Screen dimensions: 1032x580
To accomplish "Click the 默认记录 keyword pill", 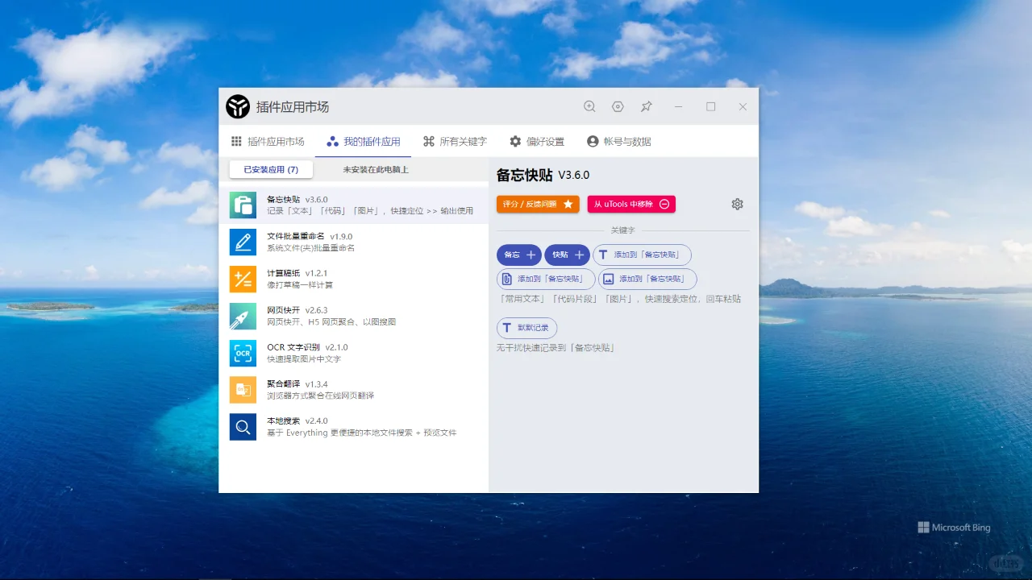I will (526, 328).
